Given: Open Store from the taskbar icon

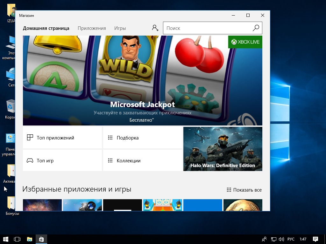Looking at the screenshot, I should tap(41, 239).
